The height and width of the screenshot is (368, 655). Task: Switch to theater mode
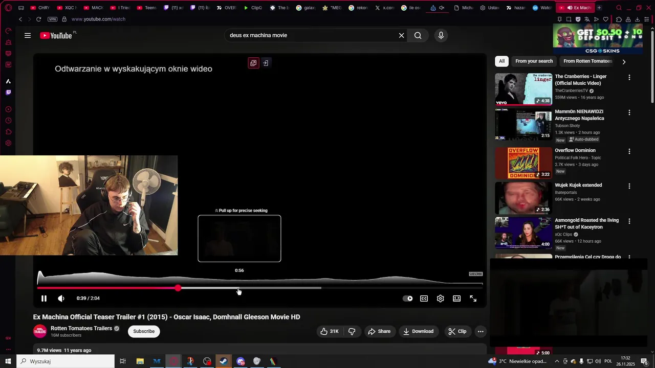click(x=457, y=298)
